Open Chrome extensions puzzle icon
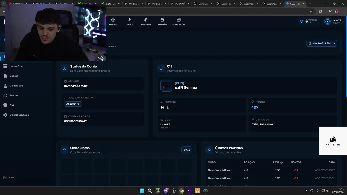This screenshot has height=195, width=347. [320, 11]
